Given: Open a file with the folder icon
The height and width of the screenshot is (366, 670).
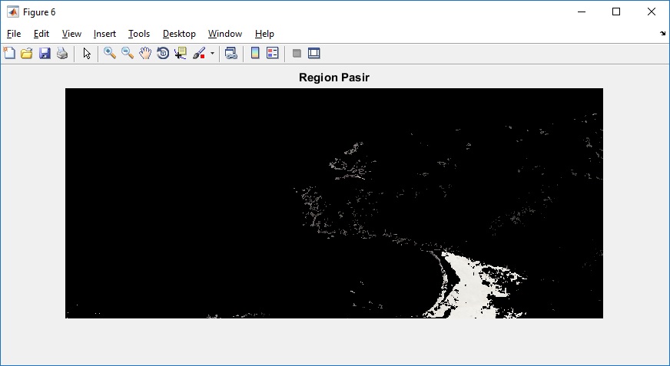Looking at the screenshot, I should [27, 54].
